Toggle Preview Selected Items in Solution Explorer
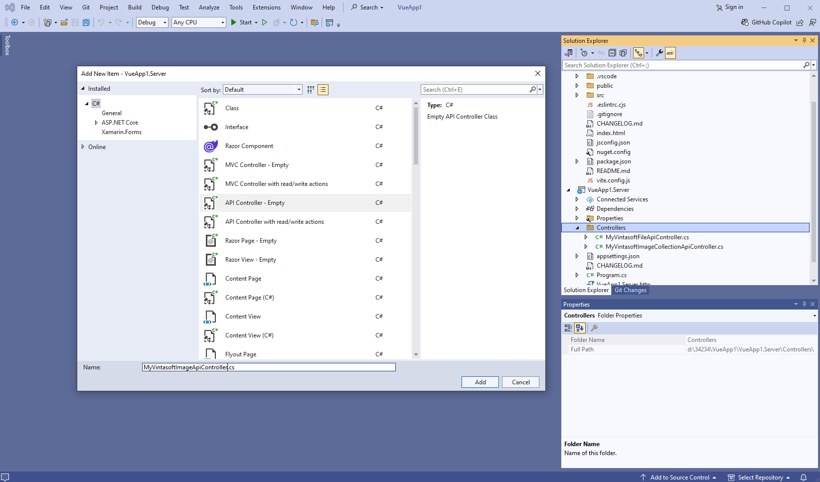 [x=670, y=53]
